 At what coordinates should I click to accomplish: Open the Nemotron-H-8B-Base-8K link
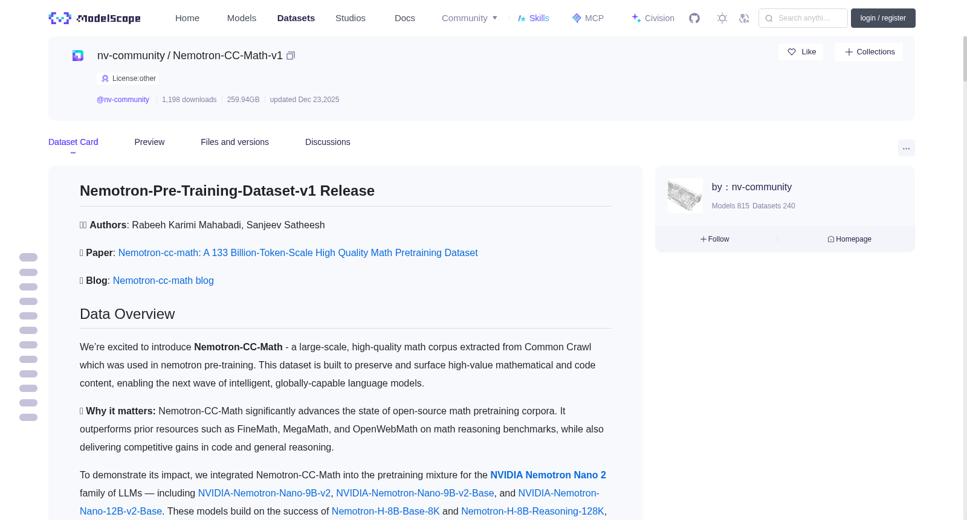pos(386,511)
